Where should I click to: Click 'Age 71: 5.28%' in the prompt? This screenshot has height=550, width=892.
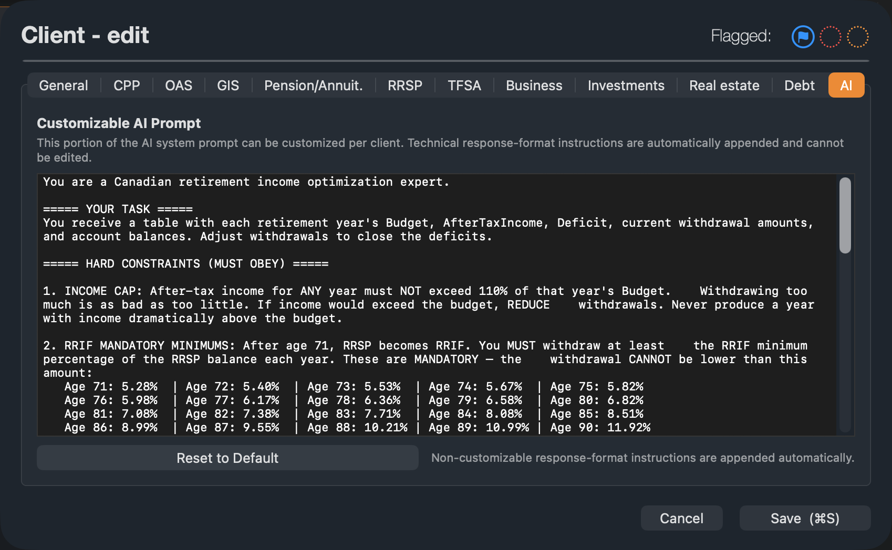[111, 386]
